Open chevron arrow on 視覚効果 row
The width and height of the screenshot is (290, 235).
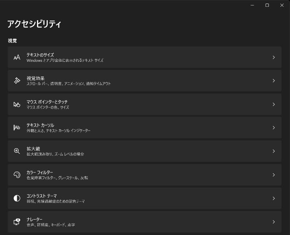tap(274, 81)
